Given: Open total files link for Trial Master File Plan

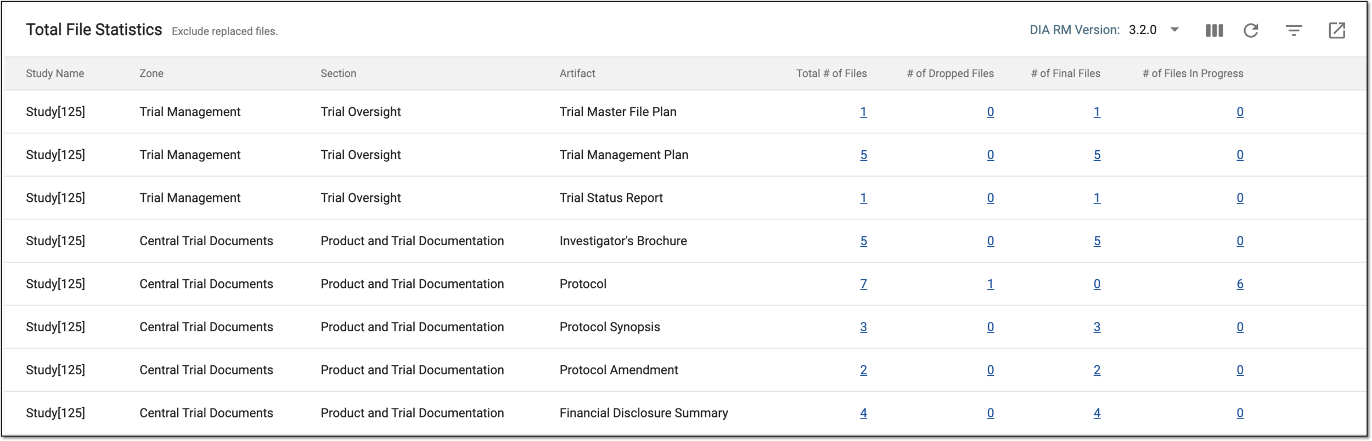Looking at the screenshot, I should click(863, 112).
